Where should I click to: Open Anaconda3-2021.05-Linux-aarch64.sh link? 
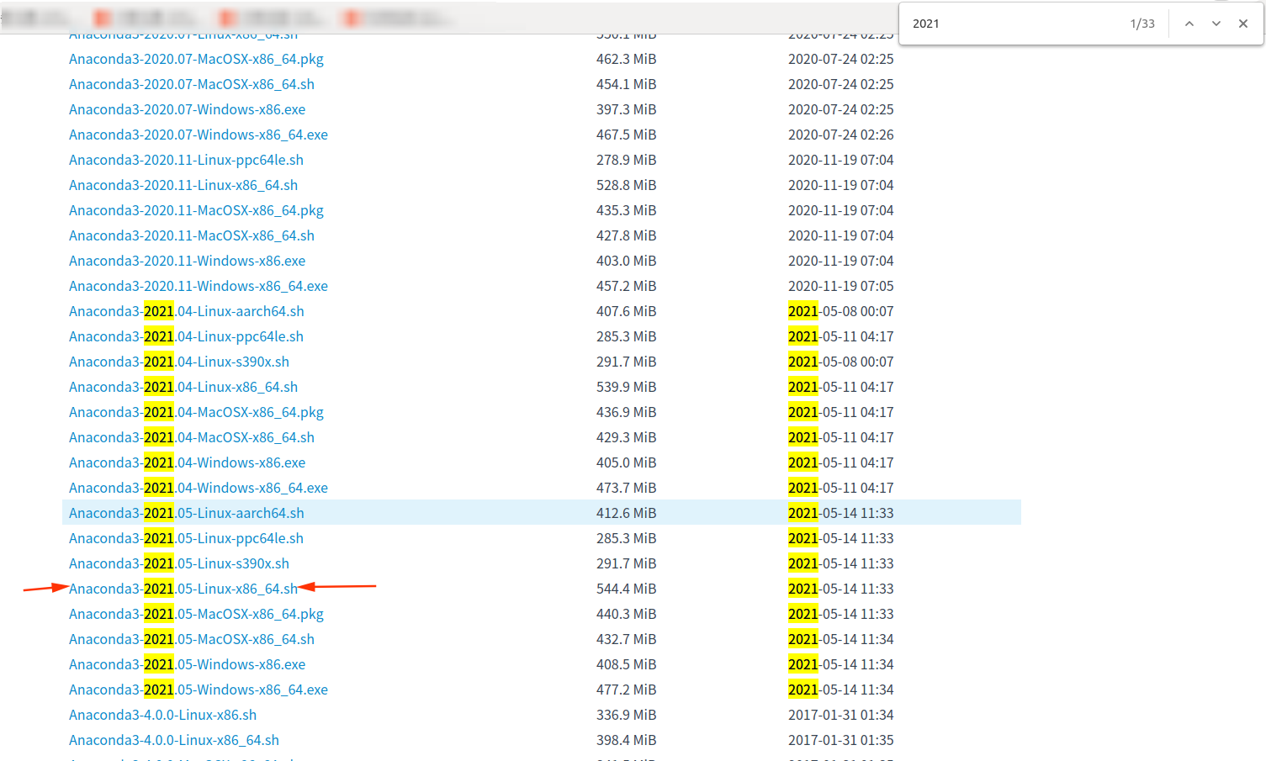(x=187, y=513)
